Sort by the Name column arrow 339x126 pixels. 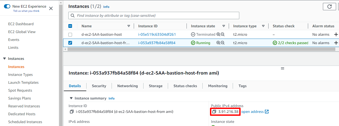click(129, 26)
